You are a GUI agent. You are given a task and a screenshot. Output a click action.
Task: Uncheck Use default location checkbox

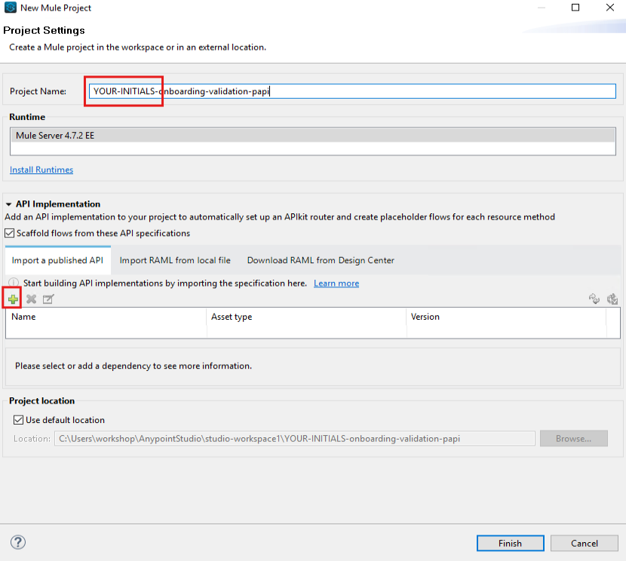click(19, 420)
